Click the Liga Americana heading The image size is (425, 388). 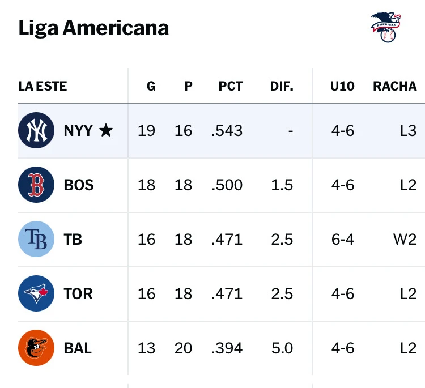(x=93, y=28)
